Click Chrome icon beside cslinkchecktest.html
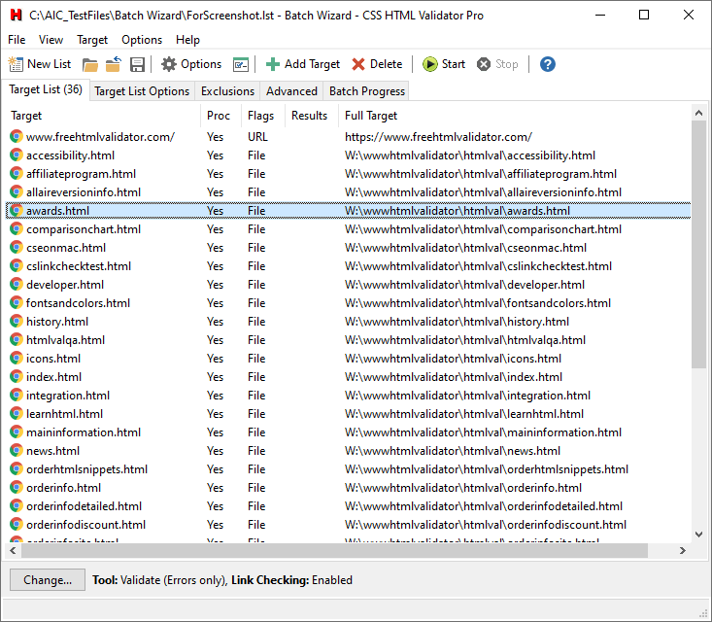This screenshot has height=622, width=712. click(x=16, y=265)
